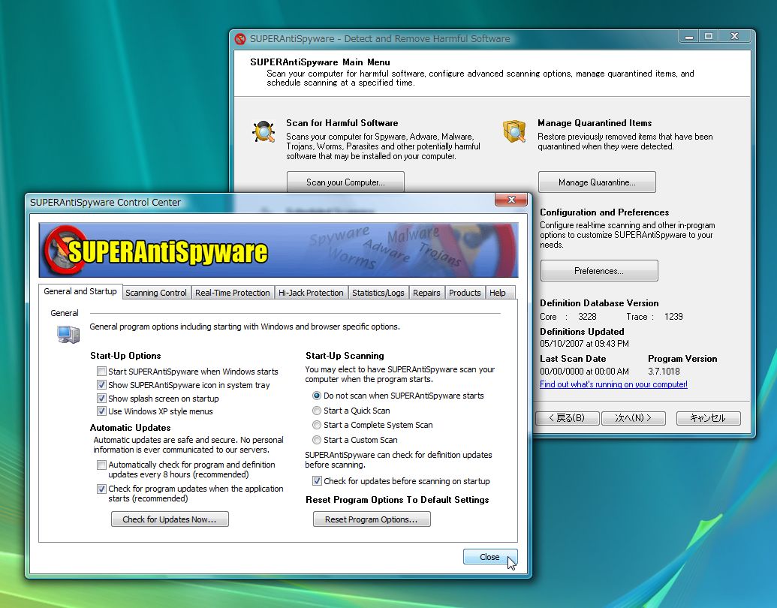The image size is (777, 608).
Task: Enable automatic update check every 8 hours
Action: [x=101, y=465]
